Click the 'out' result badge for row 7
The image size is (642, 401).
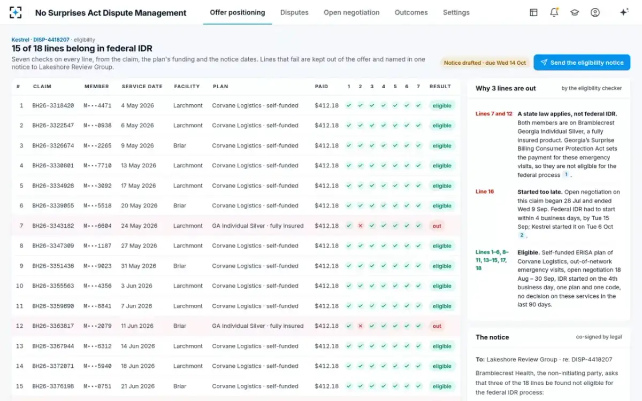point(437,226)
